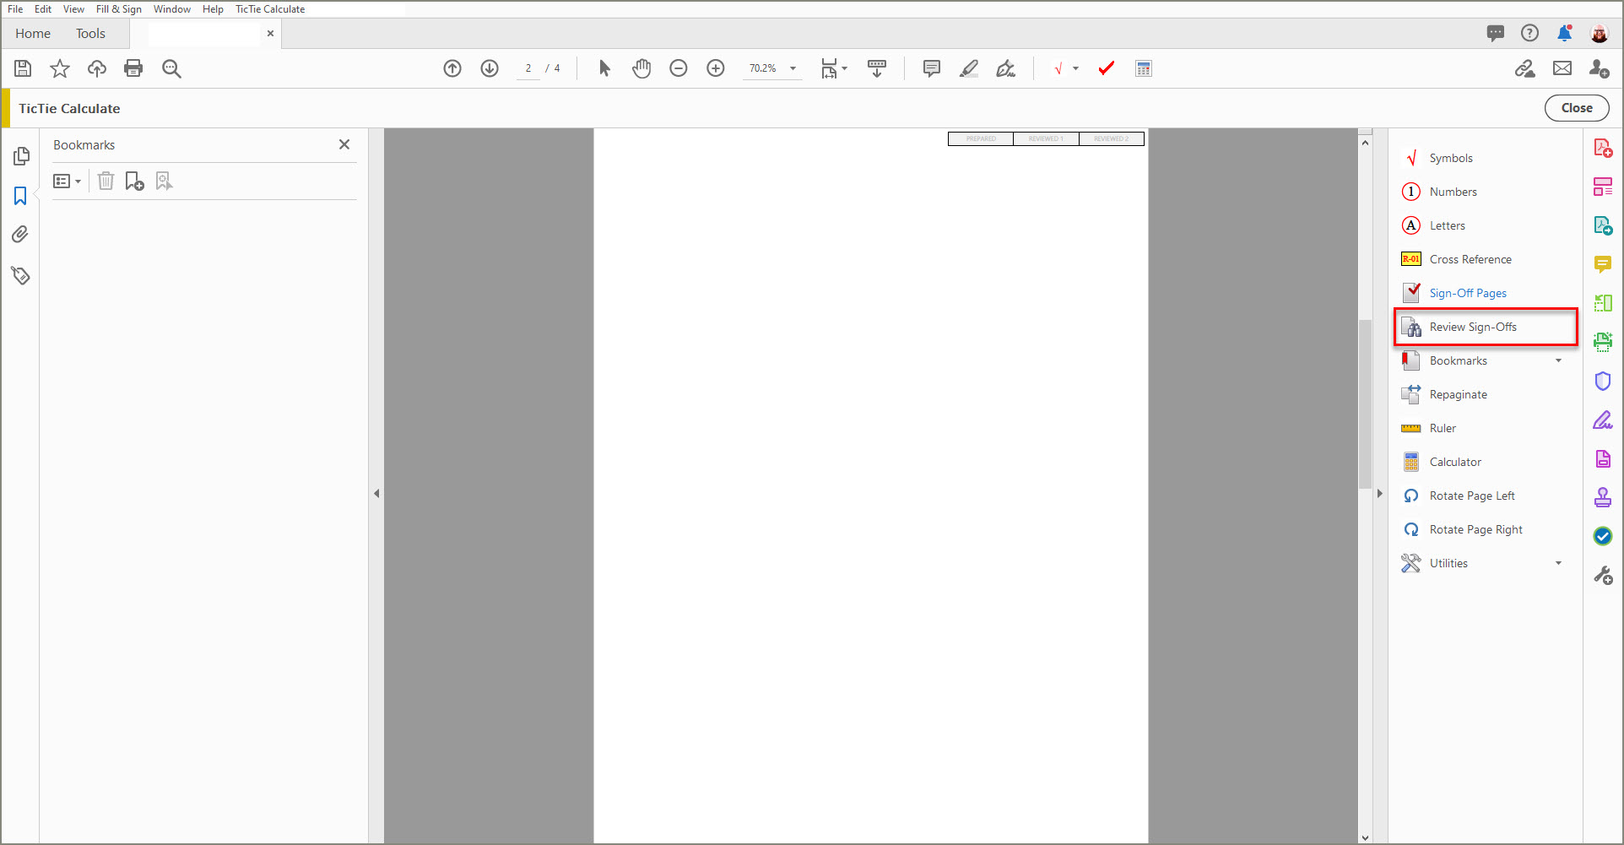Open the zoom level dropdown
1624x845 pixels.
click(x=791, y=68)
